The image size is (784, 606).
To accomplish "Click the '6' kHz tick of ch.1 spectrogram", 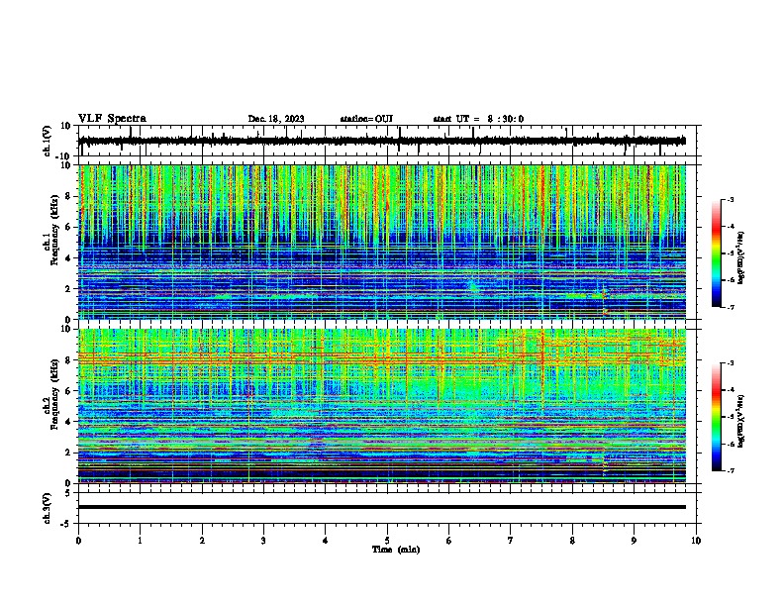I will click(x=68, y=228).
